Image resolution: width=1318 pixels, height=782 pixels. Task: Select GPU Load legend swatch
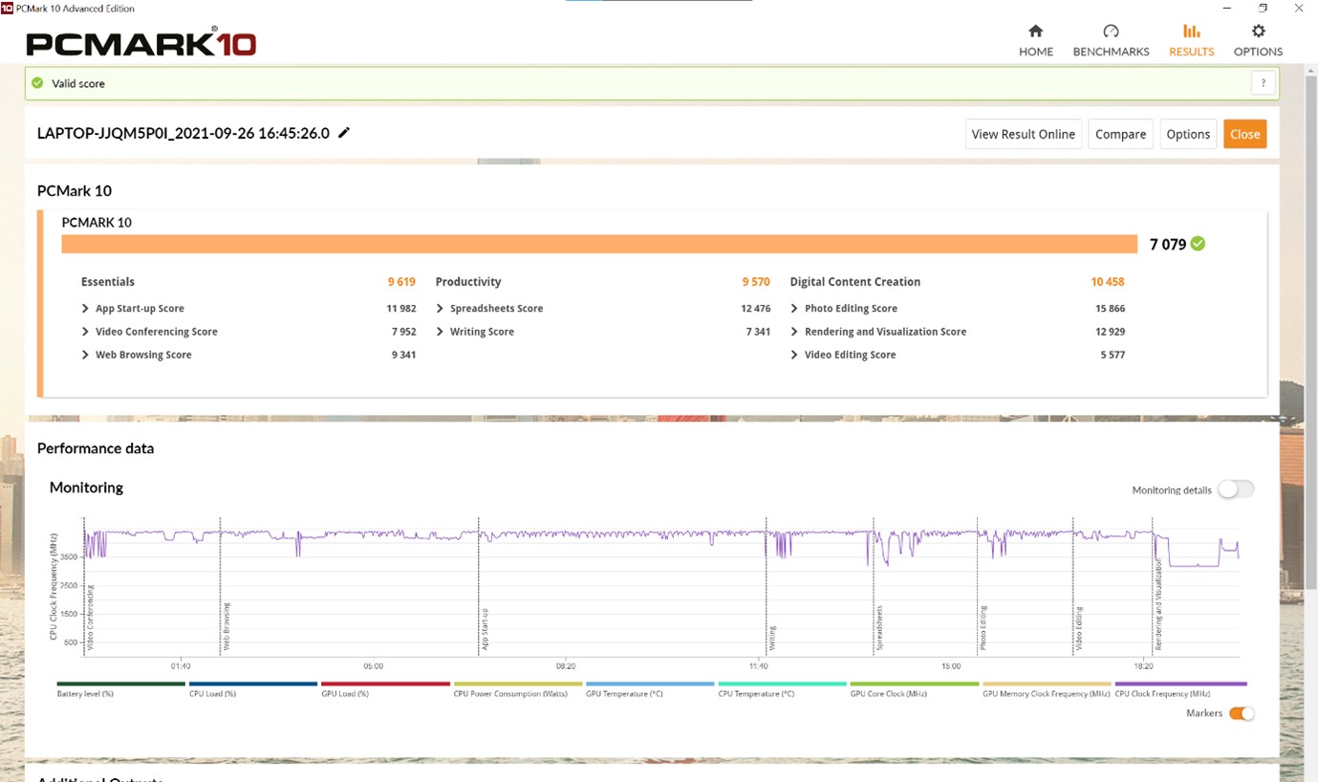[x=385, y=684]
